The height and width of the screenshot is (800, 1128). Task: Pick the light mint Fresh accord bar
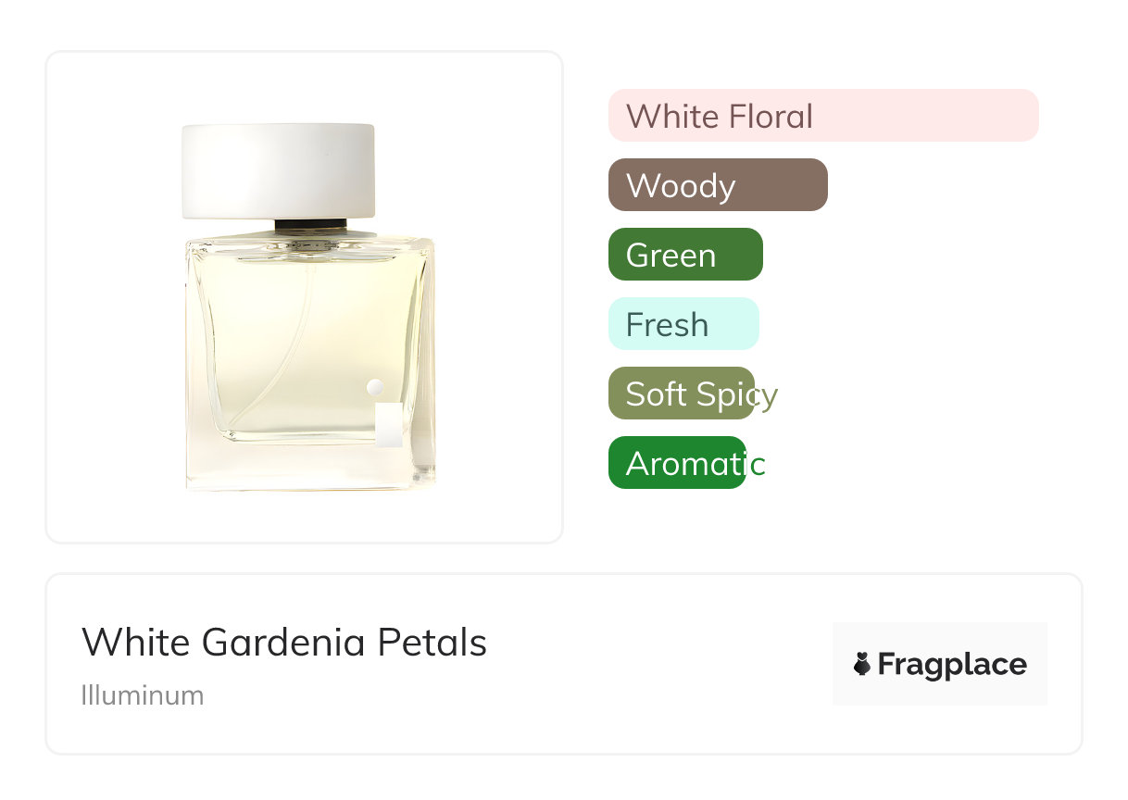683,324
